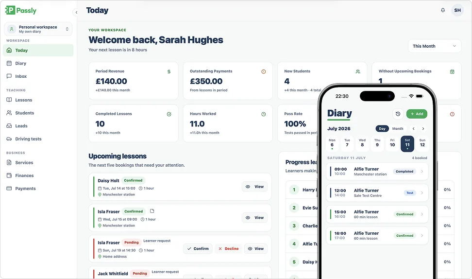Click Jack Whitfield lesson name
The height and width of the screenshot is (279, 472).
pos(113,274)
